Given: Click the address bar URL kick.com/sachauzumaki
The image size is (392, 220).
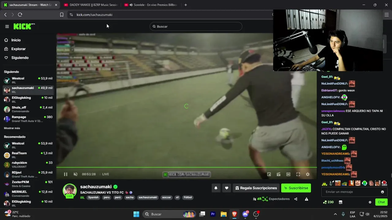Looking at the screenshot, I should tap(95, 15).
